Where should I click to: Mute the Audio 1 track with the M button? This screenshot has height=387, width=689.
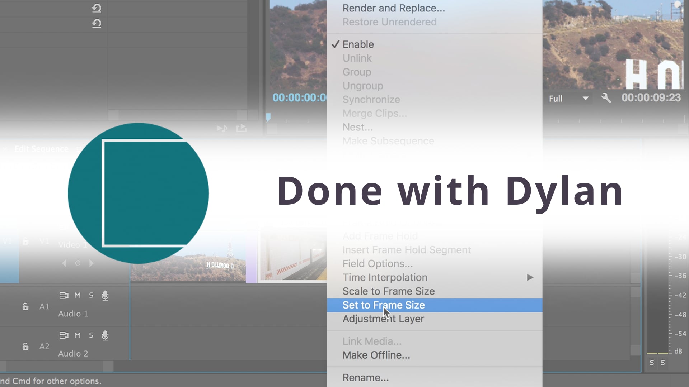point(78,295)
